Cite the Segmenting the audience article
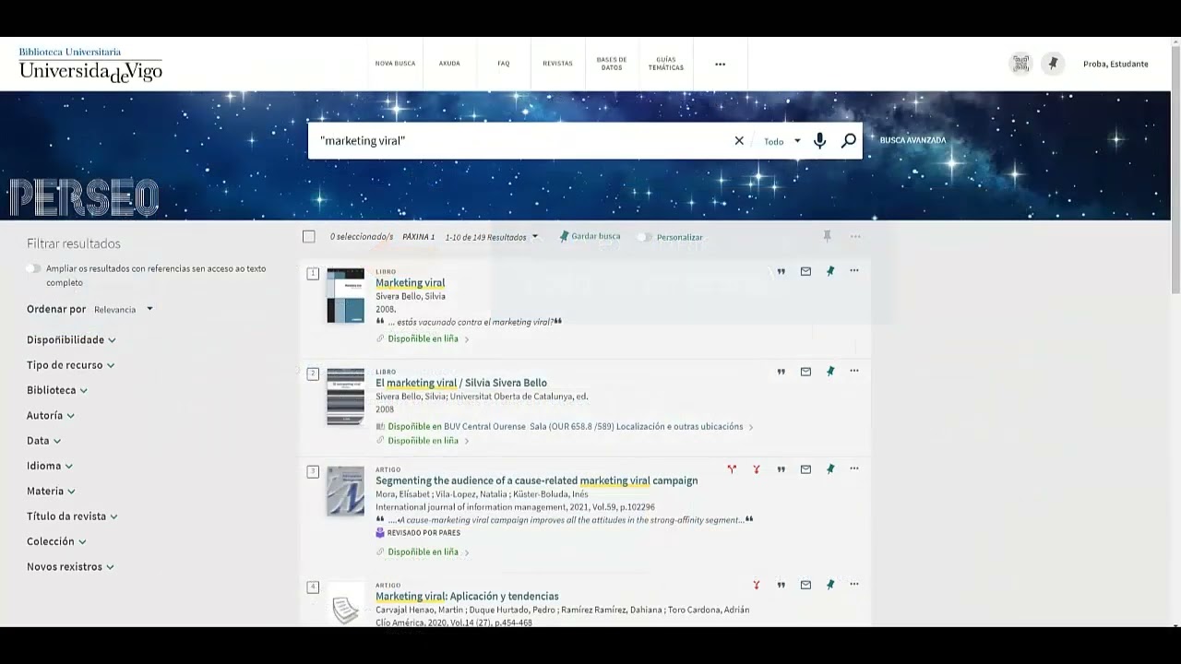Image resolution: width=1181 pixels, height=664 pixels. tap(781, 469)
